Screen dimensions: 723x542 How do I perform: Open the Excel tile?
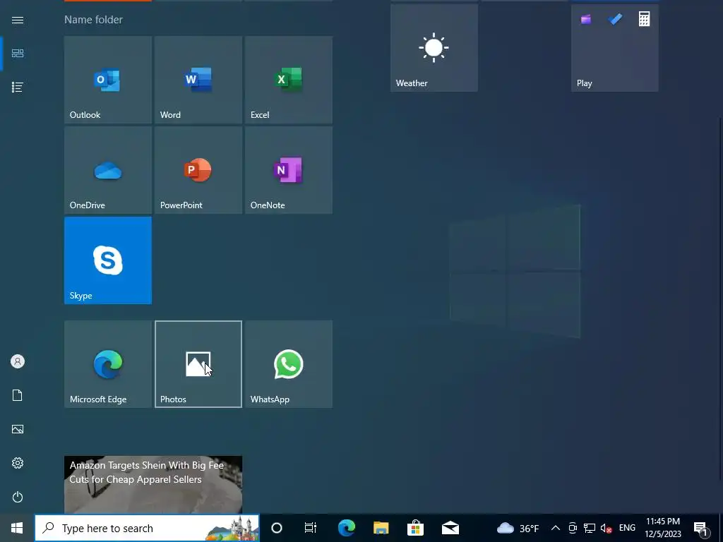click(x=289, y=80)
